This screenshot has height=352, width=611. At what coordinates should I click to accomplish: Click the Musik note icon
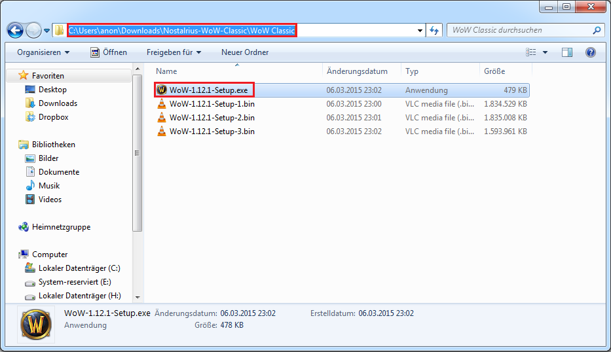point(30,185)
